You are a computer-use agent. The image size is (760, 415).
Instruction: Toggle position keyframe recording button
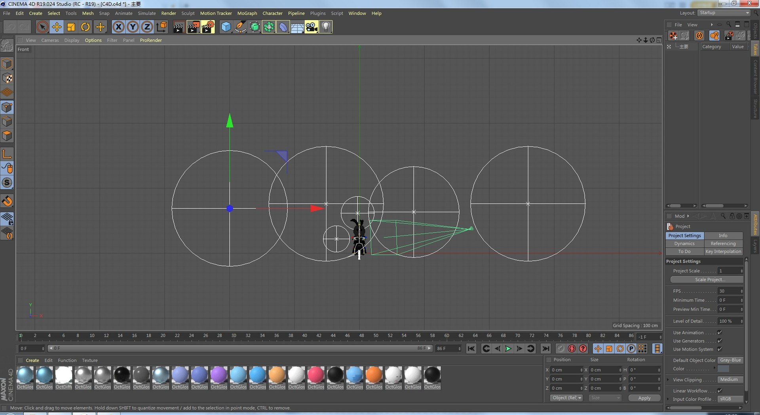tap(598, 348)
